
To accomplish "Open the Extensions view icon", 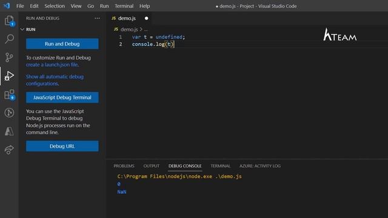I will click(9, 94).
